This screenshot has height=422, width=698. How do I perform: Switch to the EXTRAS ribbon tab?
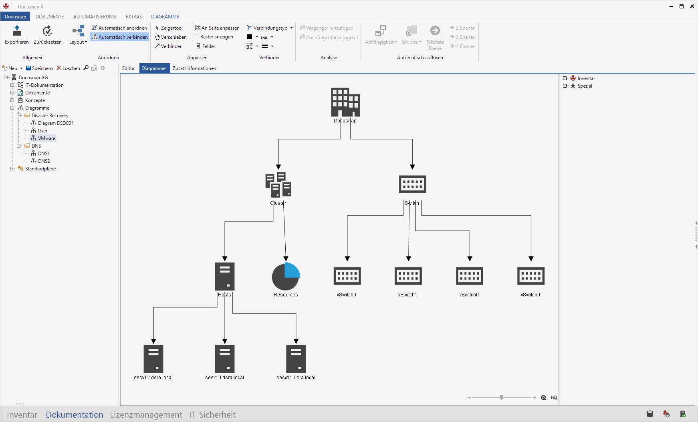(133, 17)
